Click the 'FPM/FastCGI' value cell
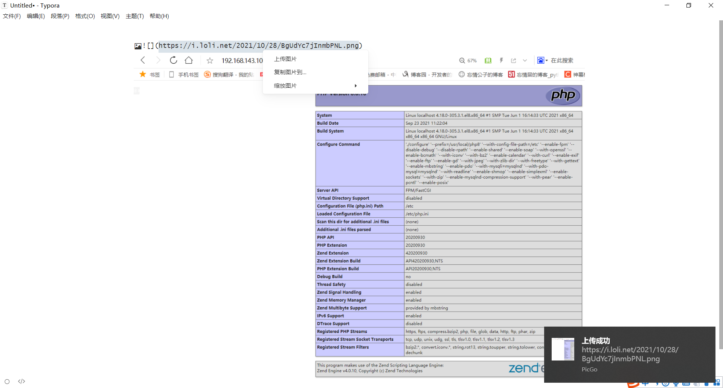723x388 pixels. (493, 190)
